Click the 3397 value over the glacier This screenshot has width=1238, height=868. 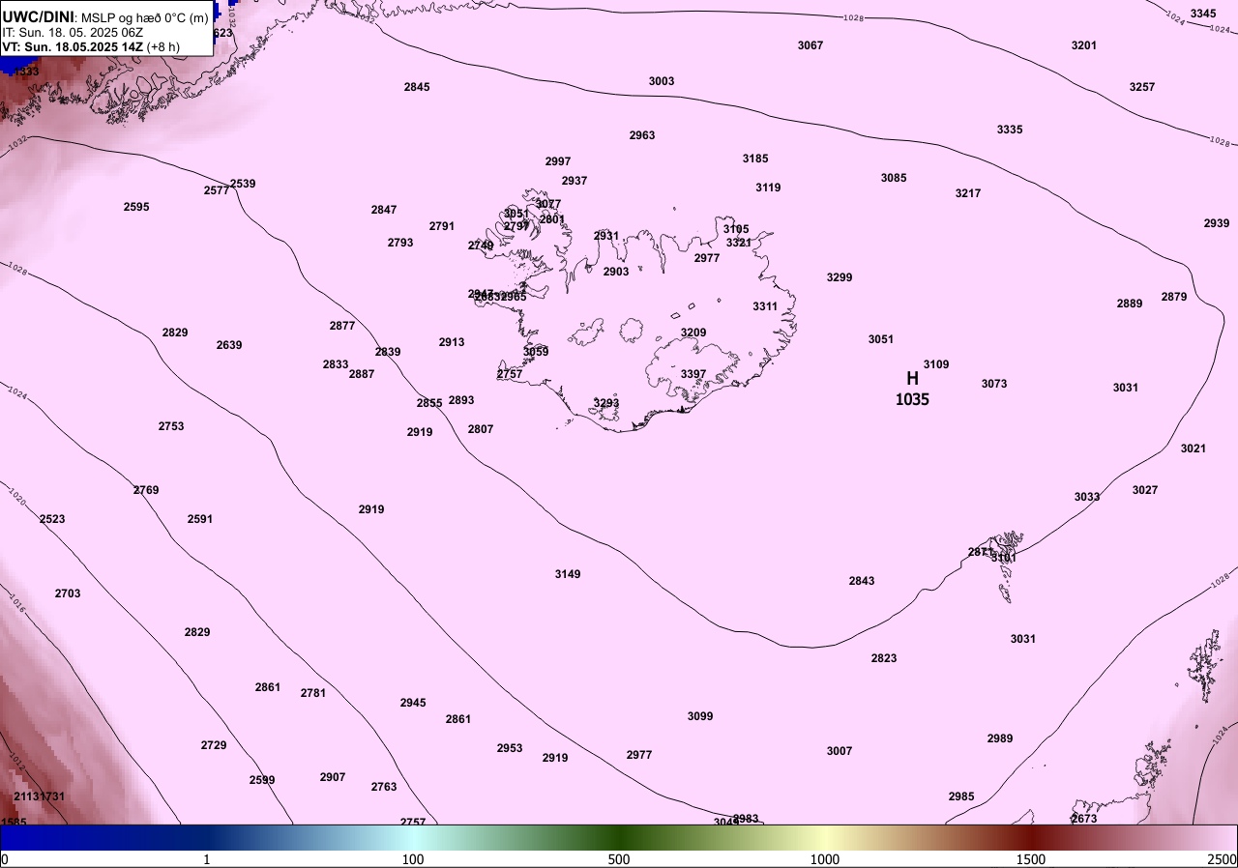click(x=693, y=374)
